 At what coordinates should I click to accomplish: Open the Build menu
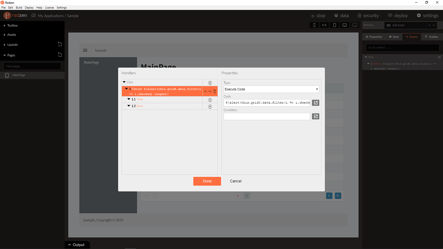pos(19,7)
